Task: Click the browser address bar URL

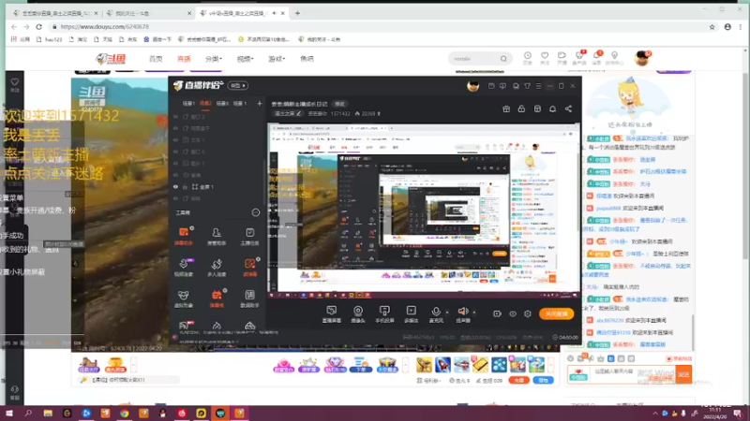Action: tap(105, 27)
